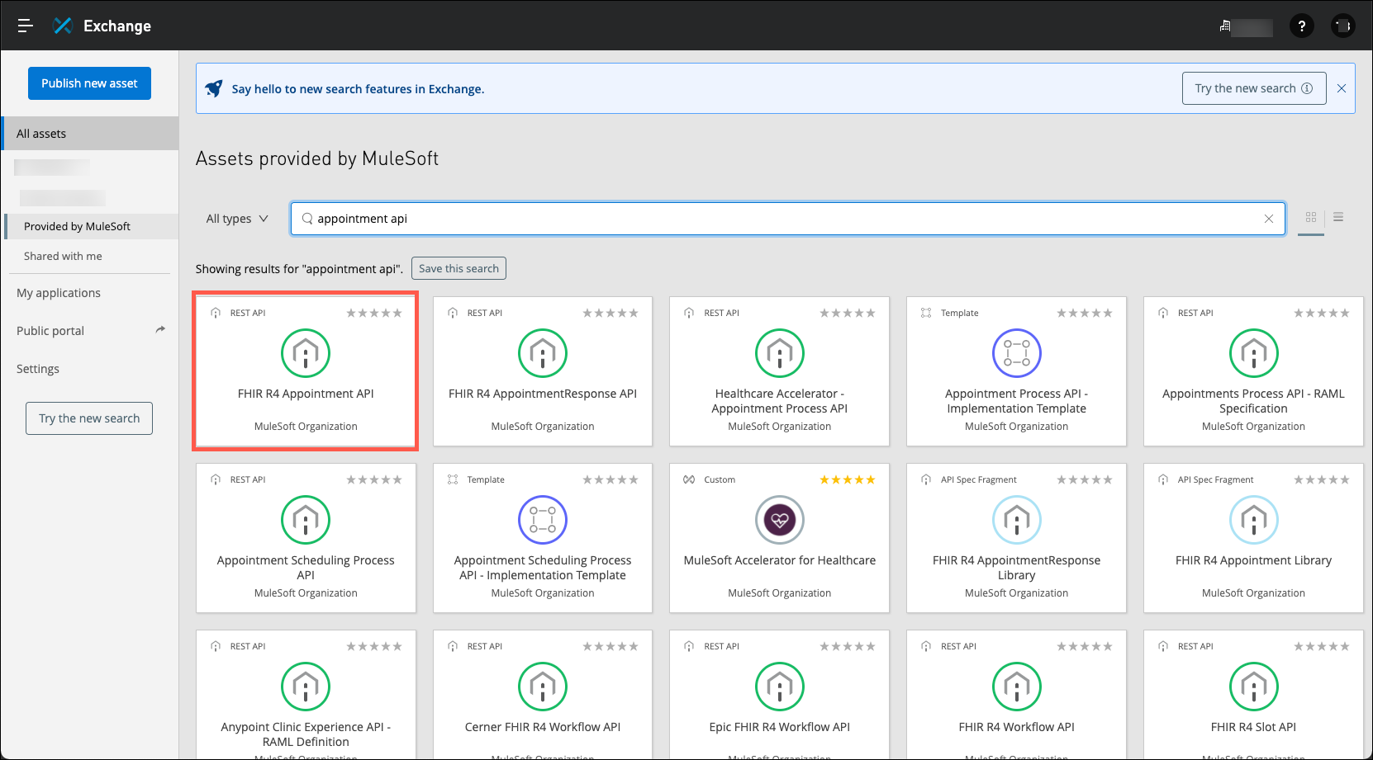Click Epic FHIR R4 Workflow API title
This screenshot has width=1373, height=760.
coord(780,727)
